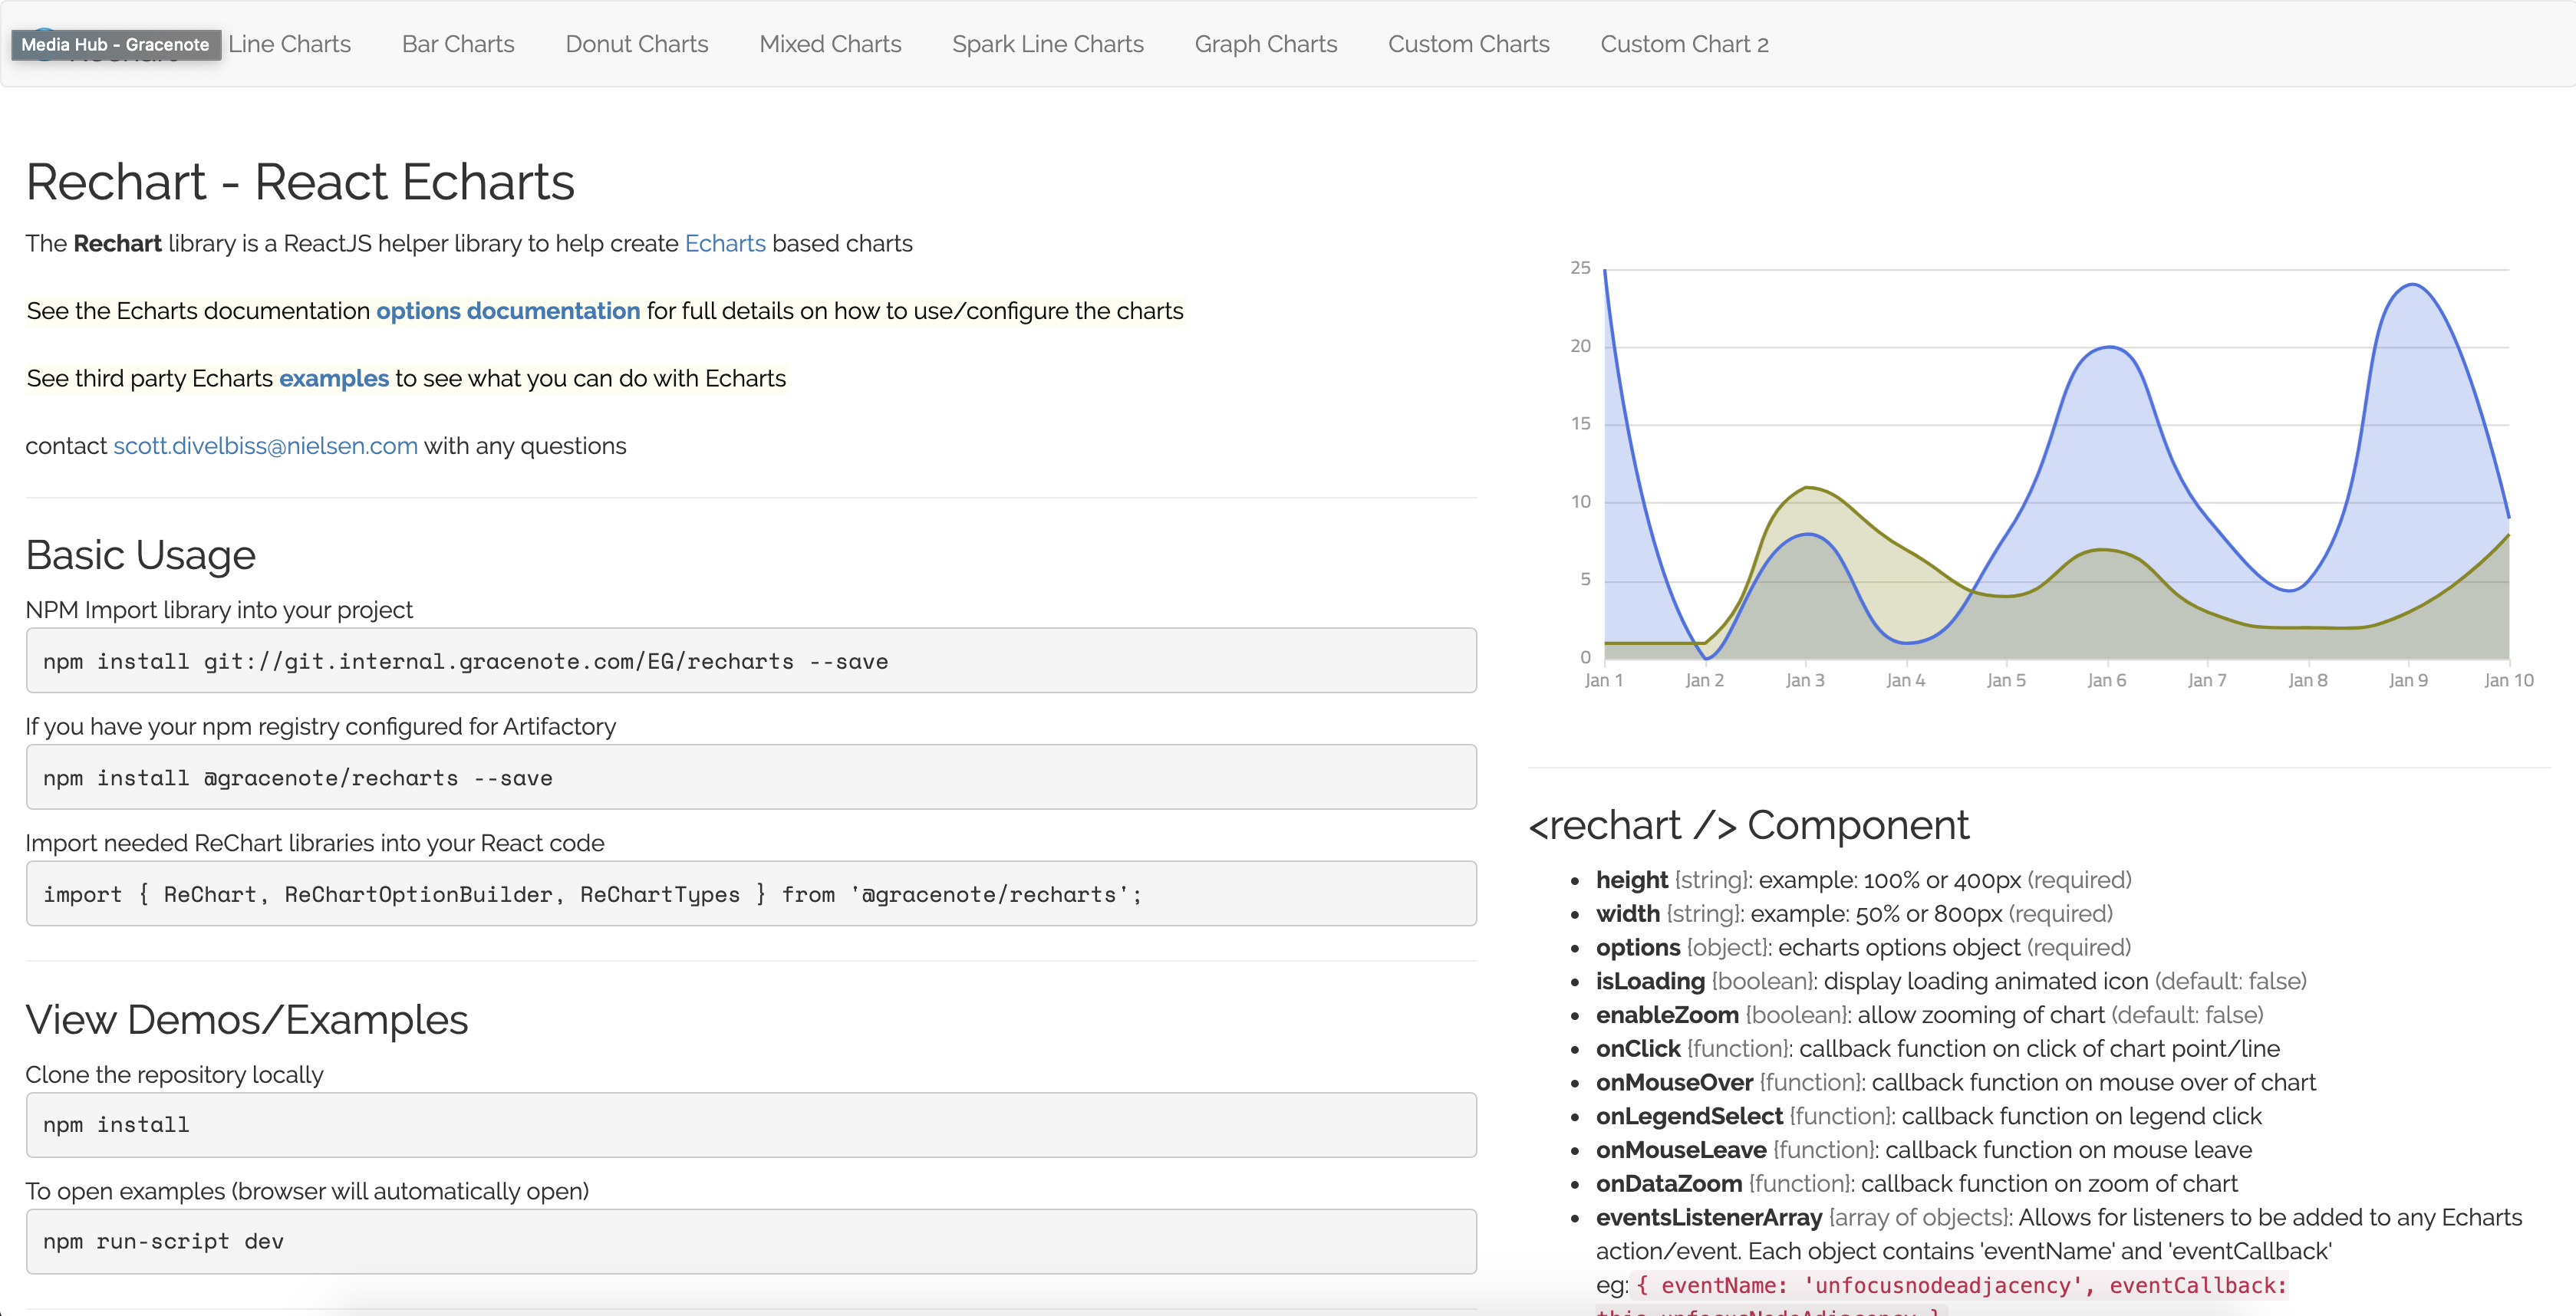Click 'NPM Import library into your project' text

click(x=219, y=610)
